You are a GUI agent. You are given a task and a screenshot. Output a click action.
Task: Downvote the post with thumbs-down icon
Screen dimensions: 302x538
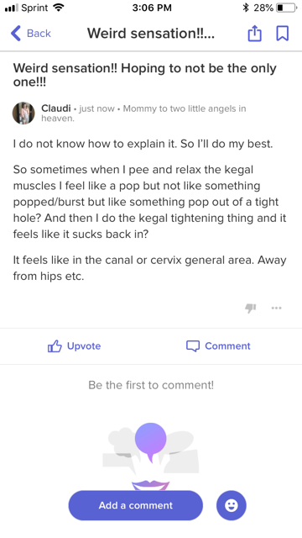251,308
